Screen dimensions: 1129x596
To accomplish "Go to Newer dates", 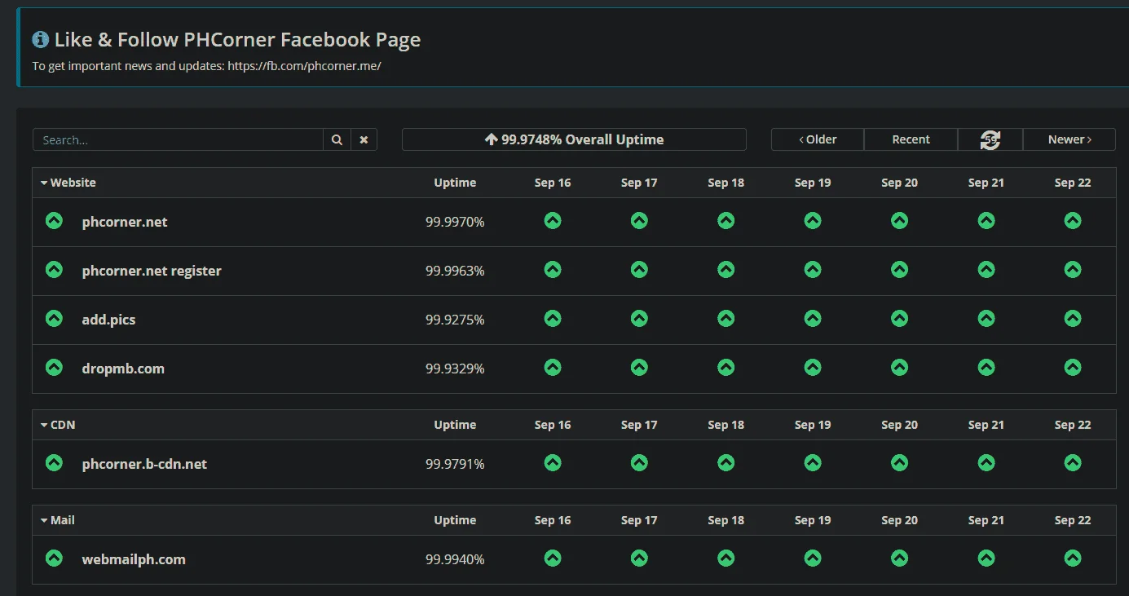I will pos(1069,139).
